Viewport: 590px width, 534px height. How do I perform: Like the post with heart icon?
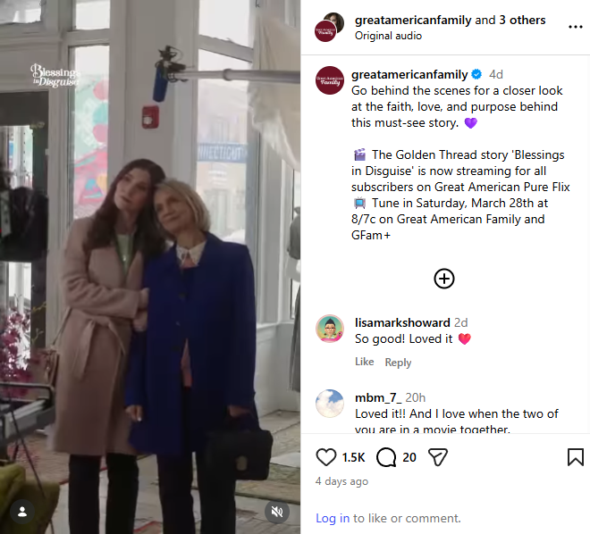click(326, 457)
